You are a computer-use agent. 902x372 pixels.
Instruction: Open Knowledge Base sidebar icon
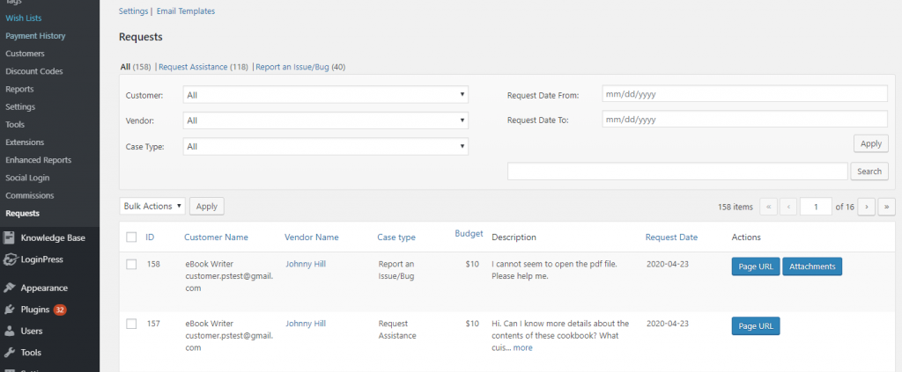click(x=9, y=237)
